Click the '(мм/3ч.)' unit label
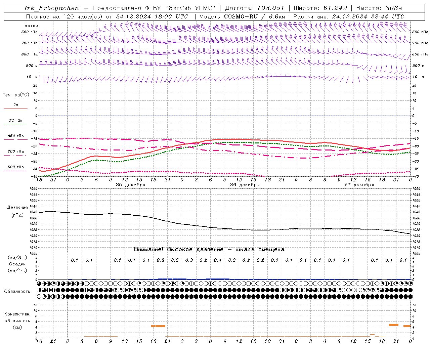430x344 pixels. coord(17,258)
